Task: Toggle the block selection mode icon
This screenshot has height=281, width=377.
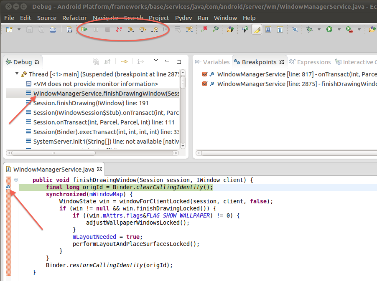Action: [268, 29]
